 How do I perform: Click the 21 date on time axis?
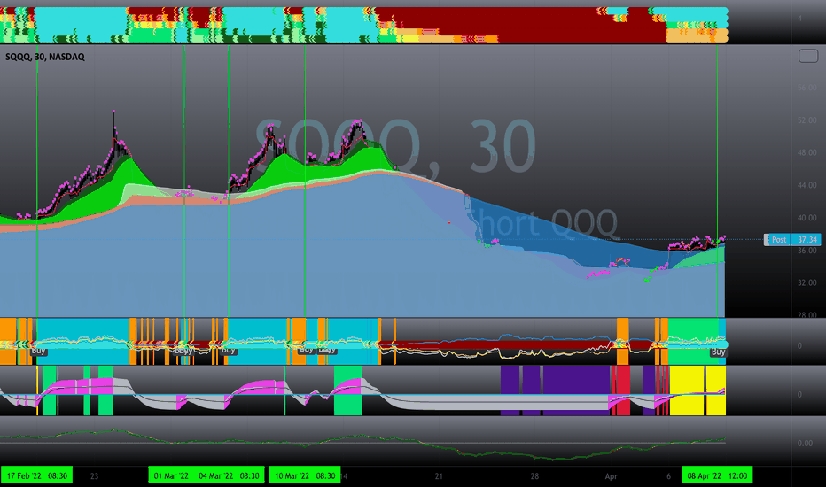coord(439,476)
